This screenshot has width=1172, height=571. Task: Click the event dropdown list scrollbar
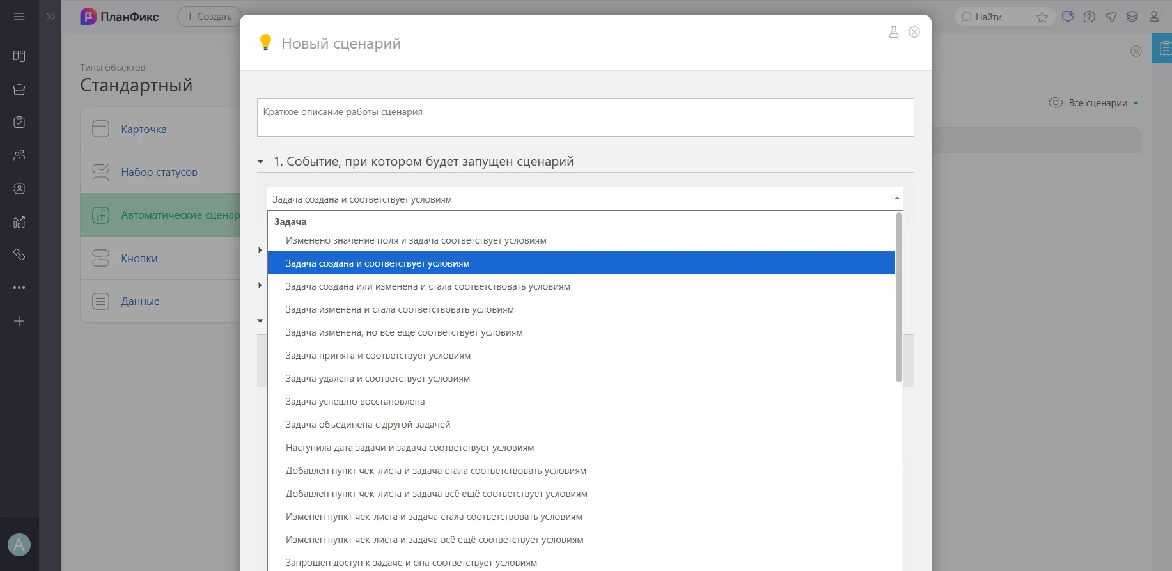[898, 297]
